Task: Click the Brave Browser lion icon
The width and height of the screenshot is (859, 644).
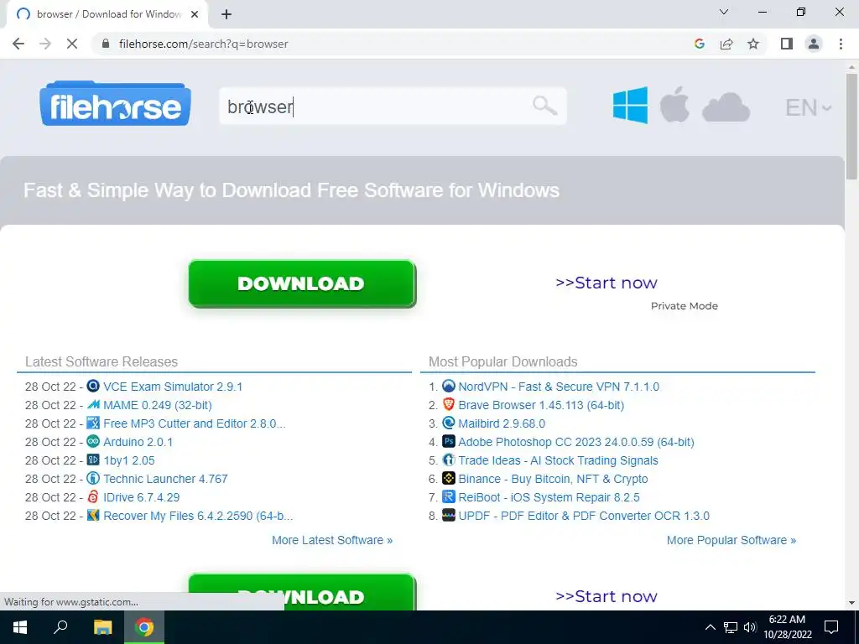Action: (449, 405)
